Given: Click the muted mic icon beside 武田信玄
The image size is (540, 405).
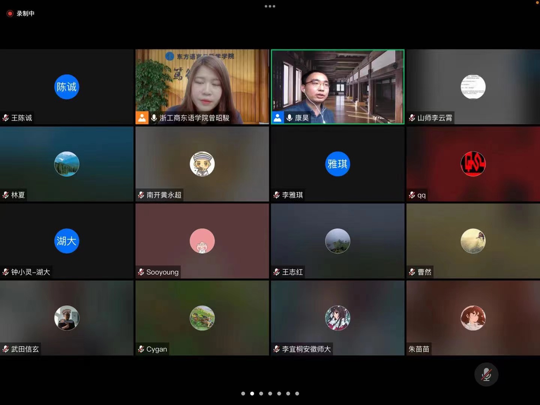Looking at the screenshot, I should coord(6,349).
